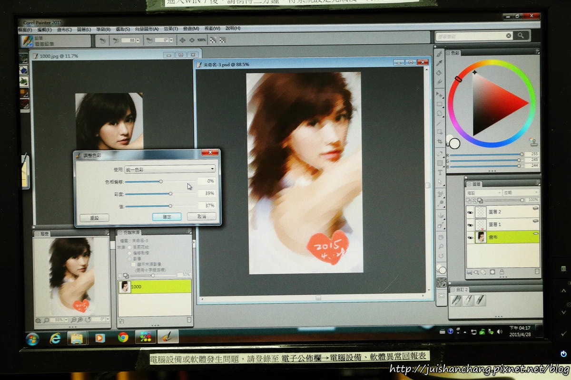Expand the brush size 88 dropdown
This screenshot has height=380, width=571.
pos(138,40)
